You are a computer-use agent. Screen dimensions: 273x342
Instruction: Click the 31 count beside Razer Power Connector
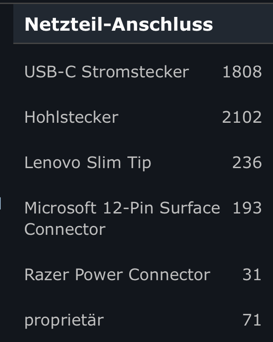252,274
